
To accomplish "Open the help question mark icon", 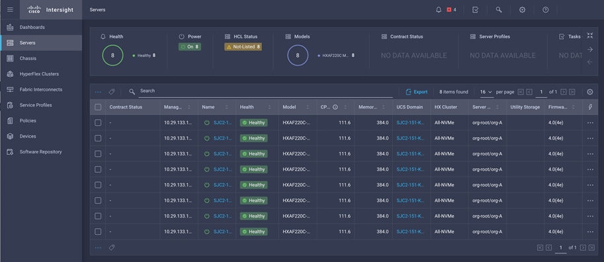I will pyautogui.click(x=545, y=10).
